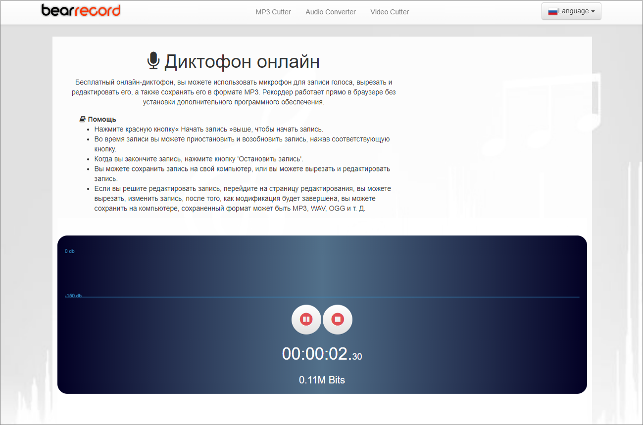
Task: Click the 0.11M Bits size readout
Action: tap(322, 380)
